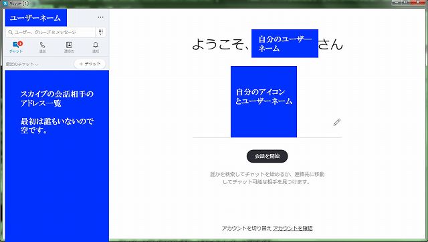The height and width of the screenshot is (242, 428).
Task: Click the profile avatar picture area
Action: point(263,101)
